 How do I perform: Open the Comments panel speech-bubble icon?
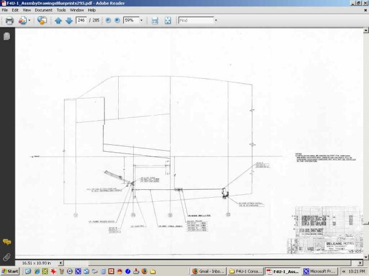click(7, 241)
